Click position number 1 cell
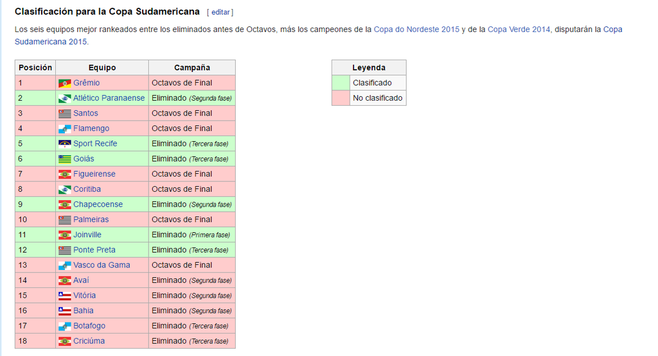This screenshot has height=356, width=658. (35, 83)
